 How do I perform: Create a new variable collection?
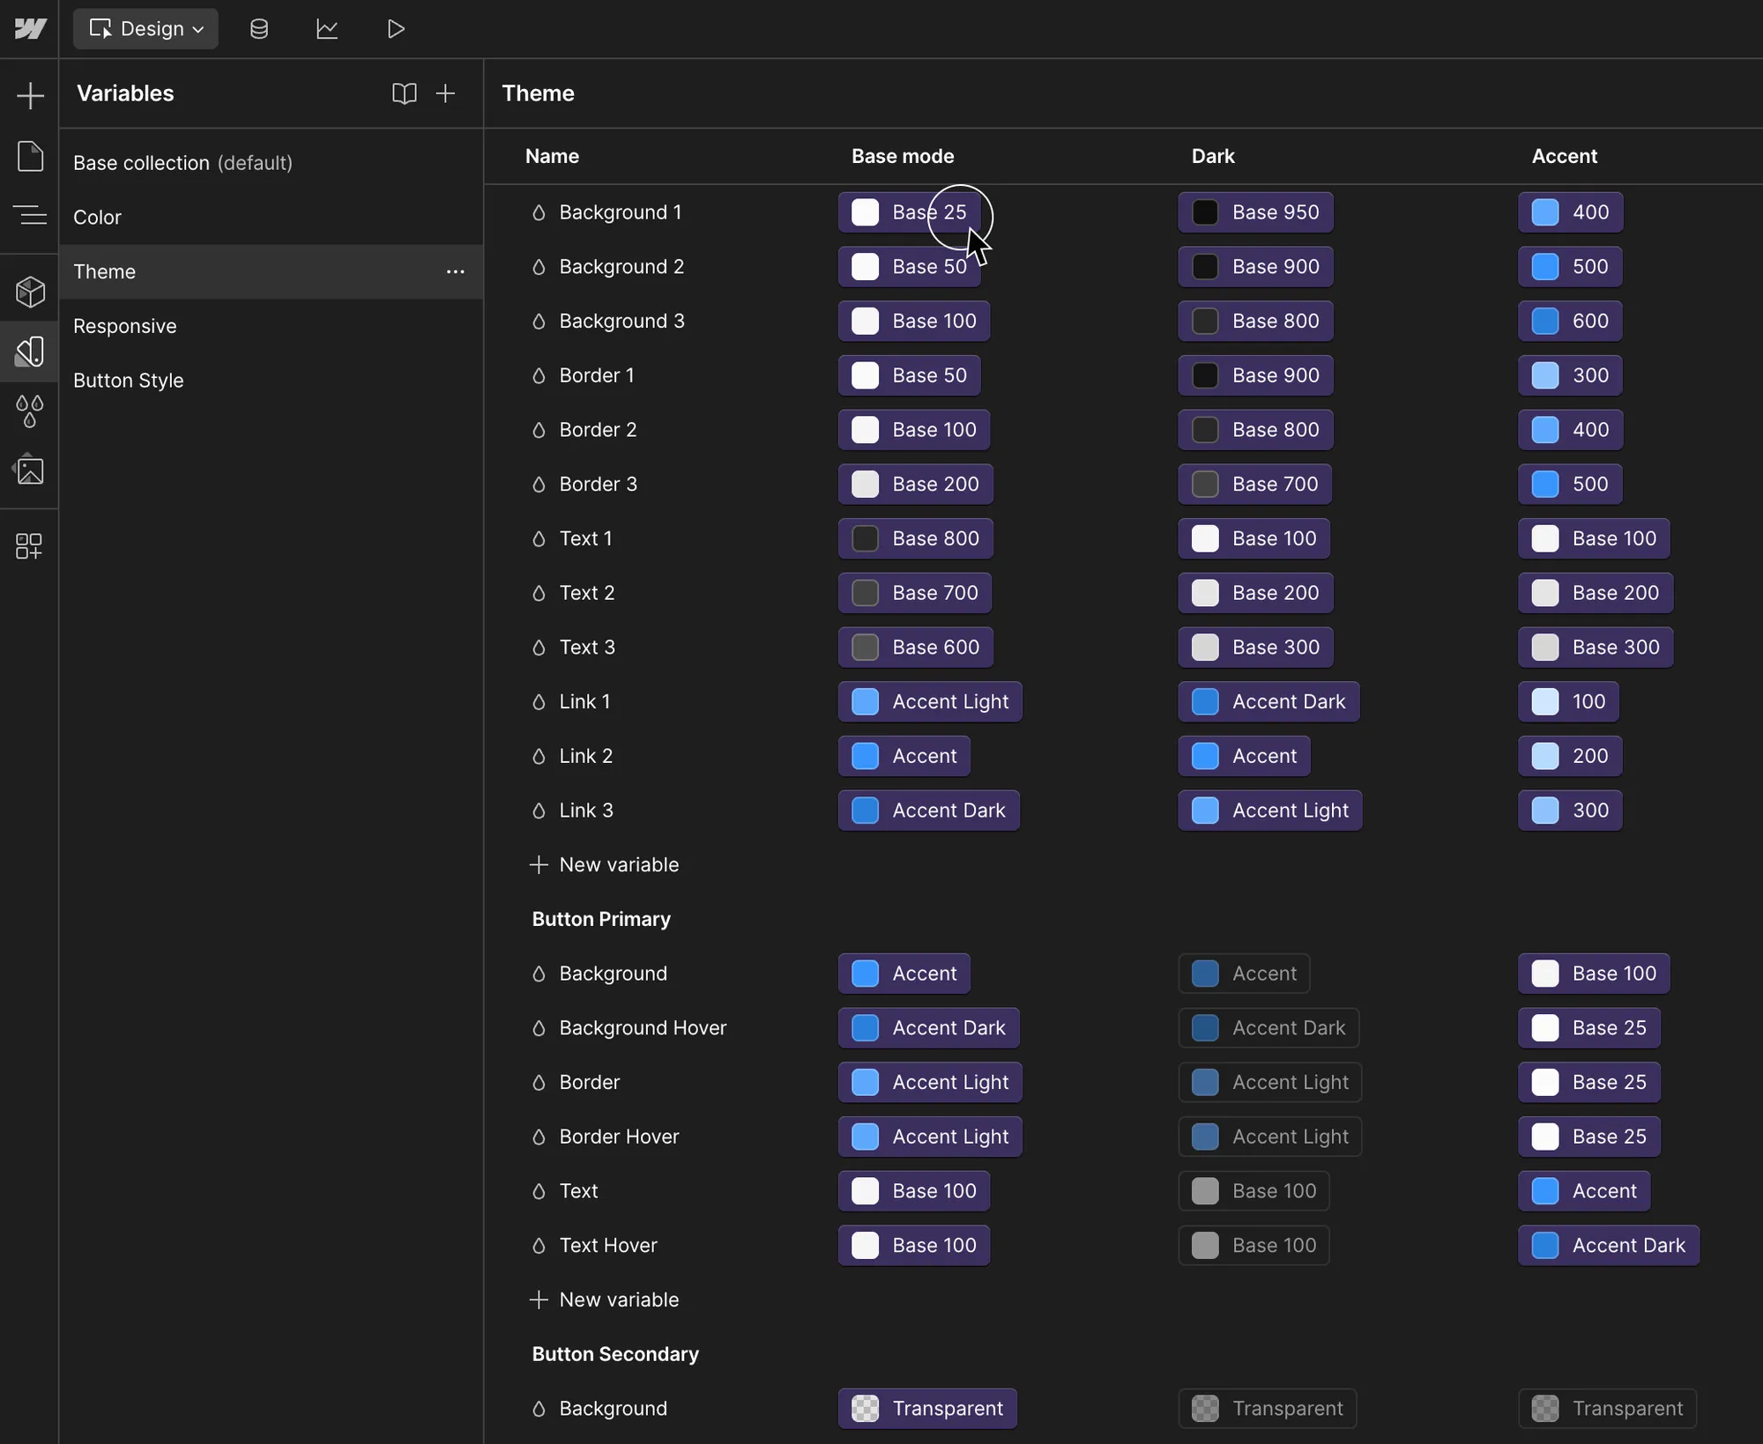pos(446,93)
